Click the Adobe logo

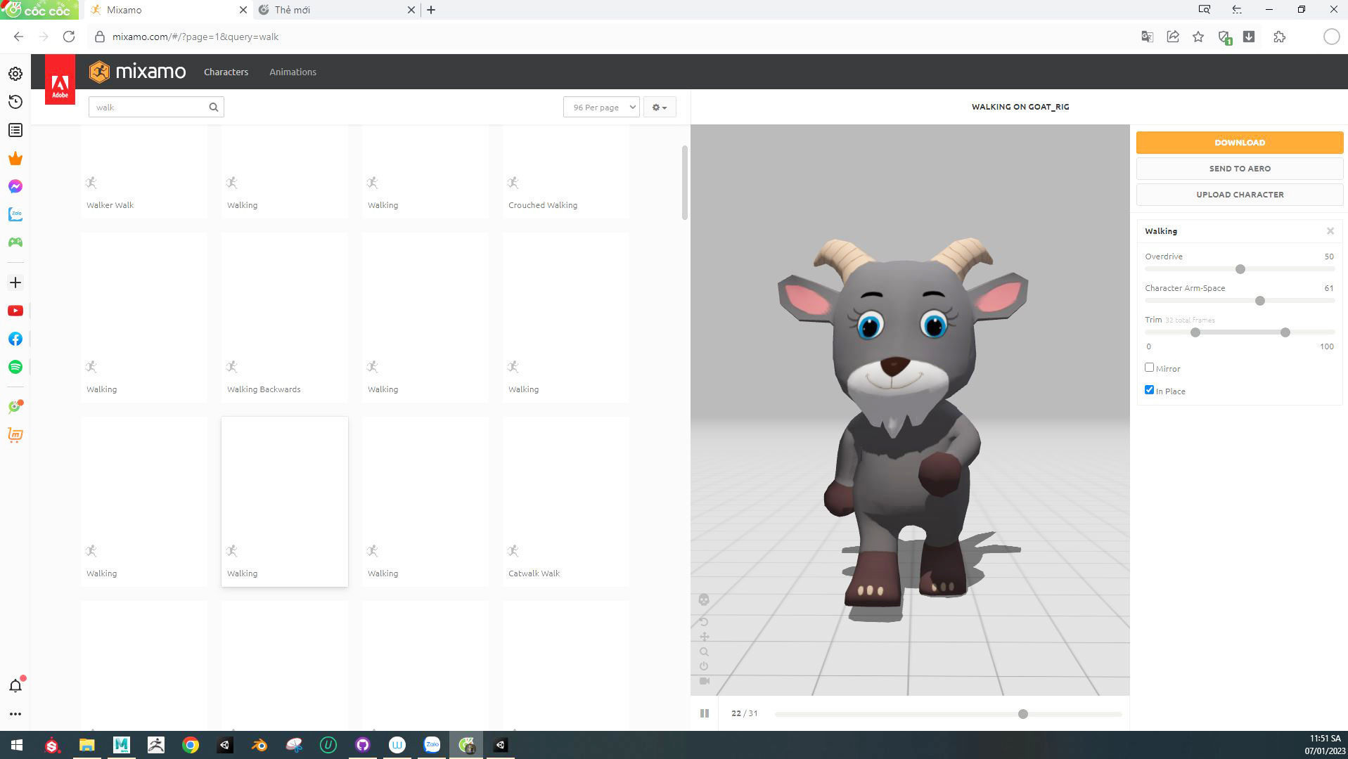click(x=60, y=79)
